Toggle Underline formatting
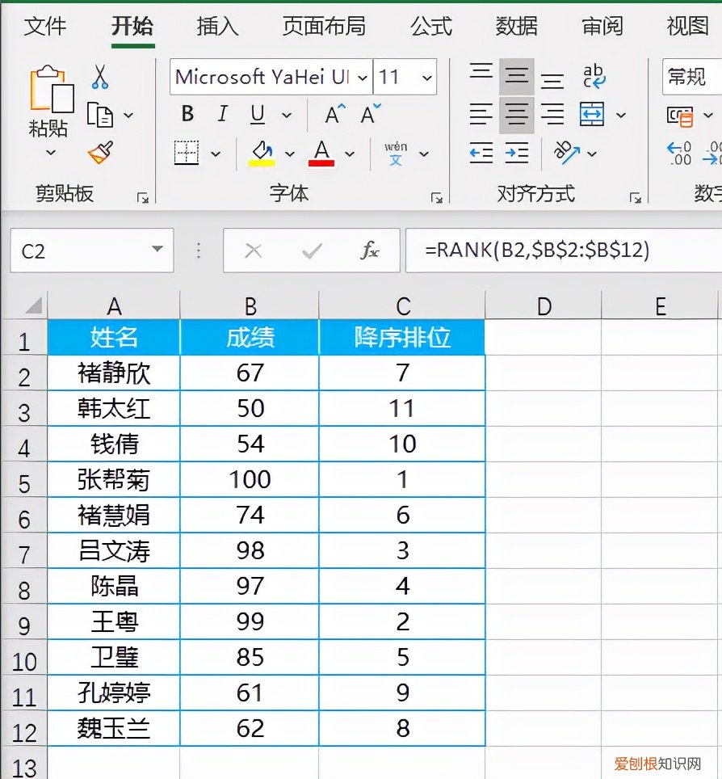The image size is (722, 779). pyautogui.click(x=257, y=115)
